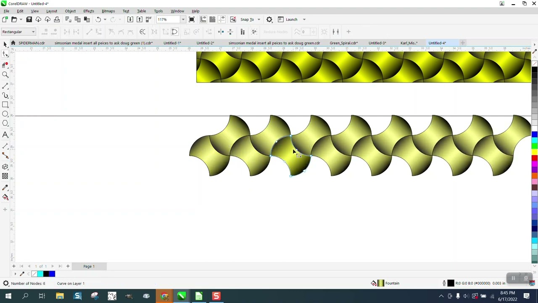This screenshot has width=538, height=303.
Task: Expand the toolbox customize plus button
Action: tap(5, 209)
